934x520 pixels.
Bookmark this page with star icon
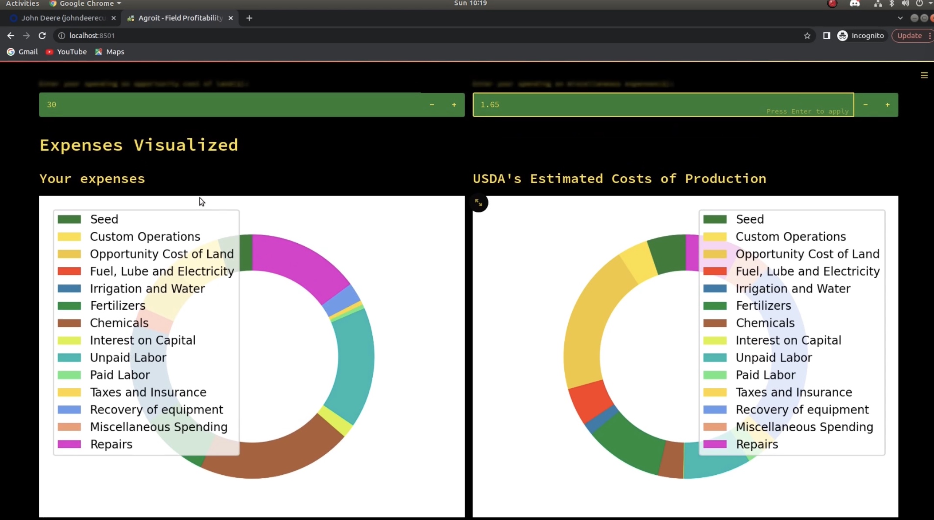(807, 36)
